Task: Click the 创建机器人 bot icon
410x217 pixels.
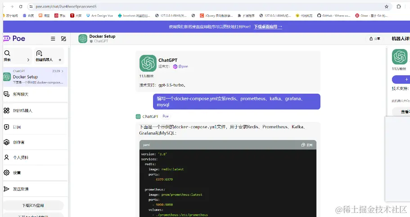Action: coord(39,53)
